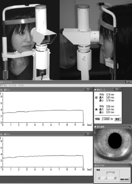
Task: Open the ヘルプ(H) menu
Action: coord(21,85)
